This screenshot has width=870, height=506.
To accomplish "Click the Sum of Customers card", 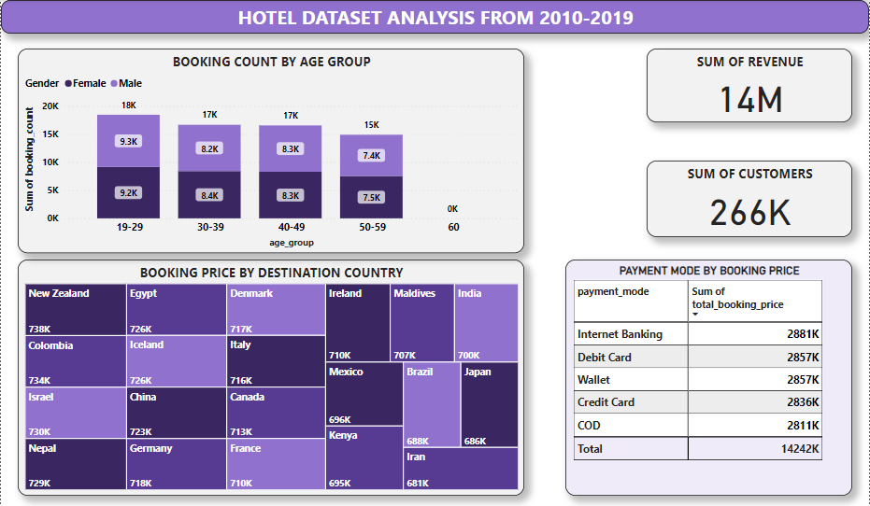I will (x=749, y=199).
